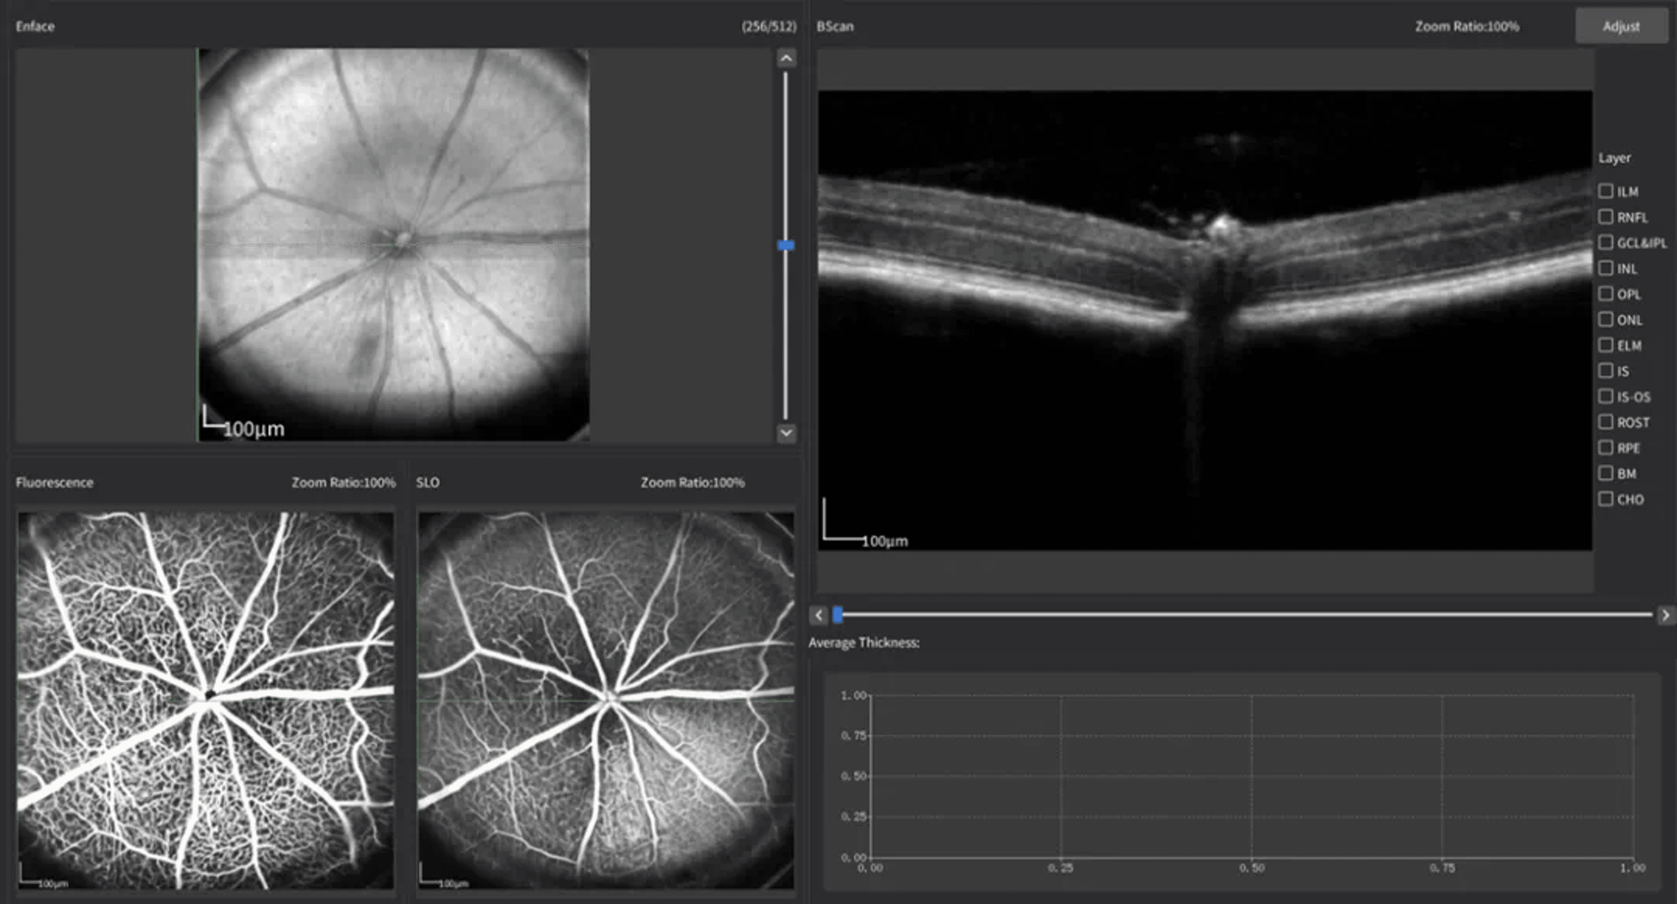Click the BScan left arrow
Viewport: 1677px width, 904px height.
tap(819, 615)
